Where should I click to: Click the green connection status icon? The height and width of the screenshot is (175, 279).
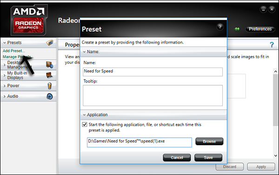(237, 29)
